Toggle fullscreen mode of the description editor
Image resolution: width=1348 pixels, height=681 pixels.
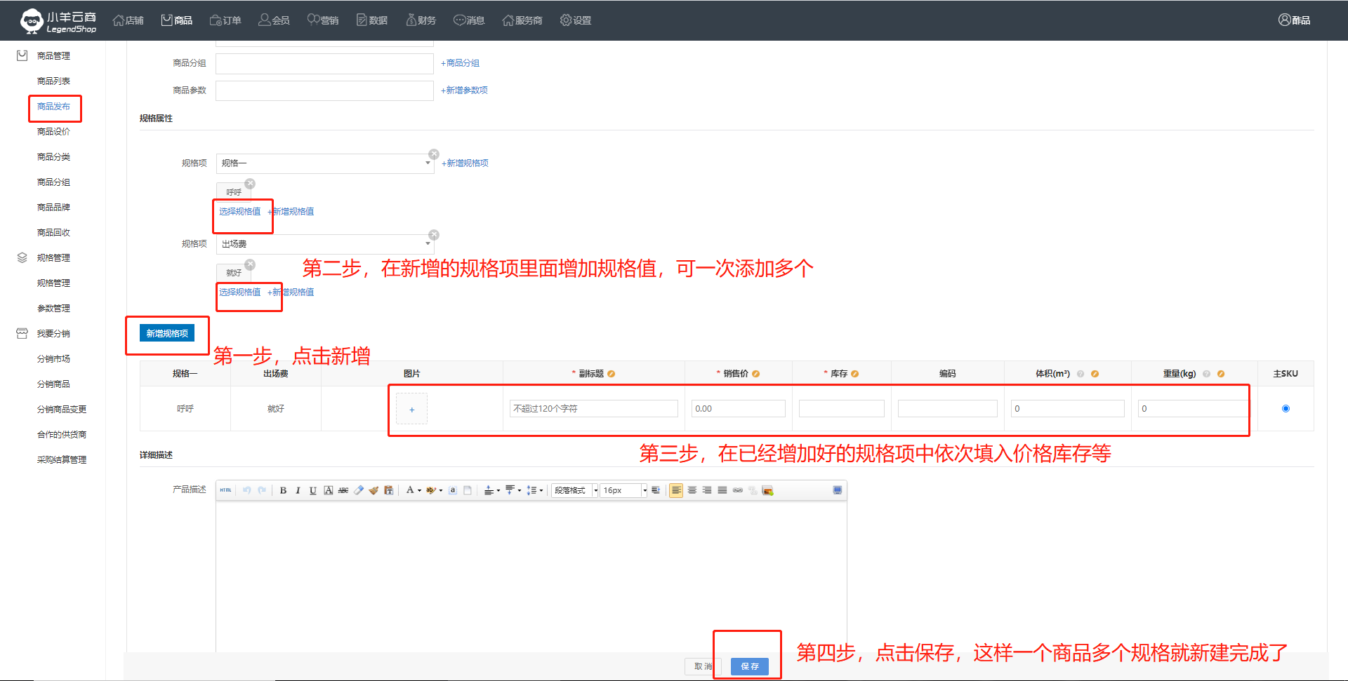point(837,490)
